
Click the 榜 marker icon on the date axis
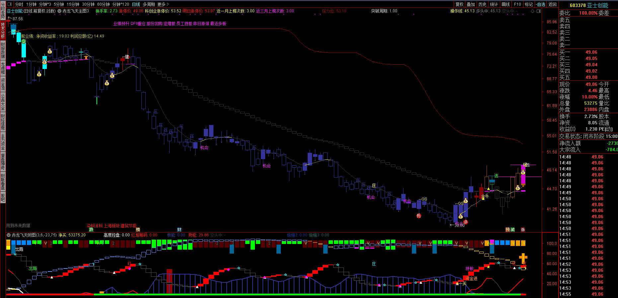(x=138, y=230)
